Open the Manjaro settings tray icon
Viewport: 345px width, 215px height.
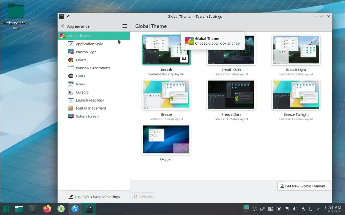[x=271, y=209]
